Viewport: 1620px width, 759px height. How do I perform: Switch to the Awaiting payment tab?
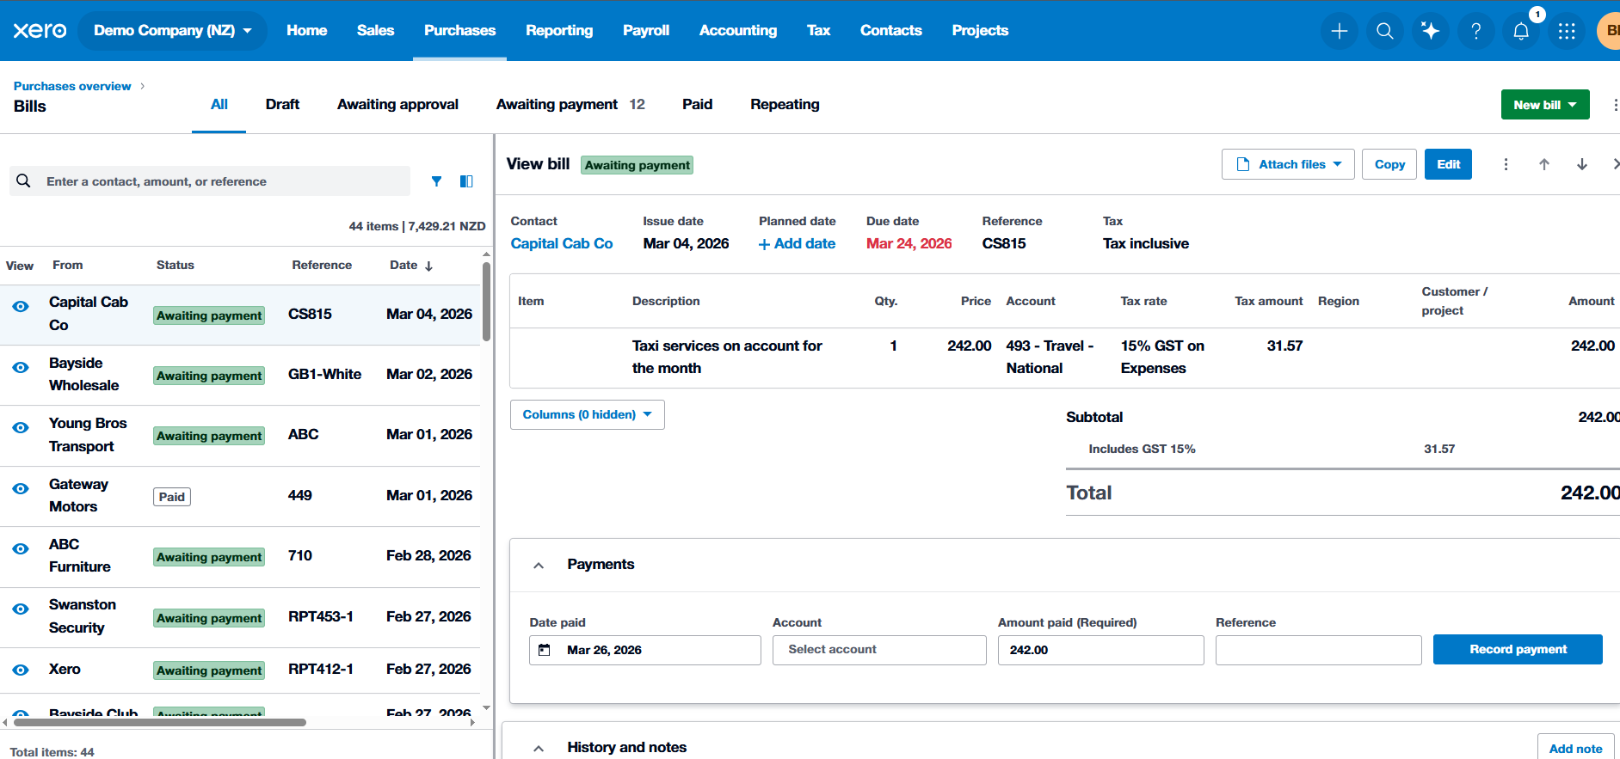click(x=557, y=104)
